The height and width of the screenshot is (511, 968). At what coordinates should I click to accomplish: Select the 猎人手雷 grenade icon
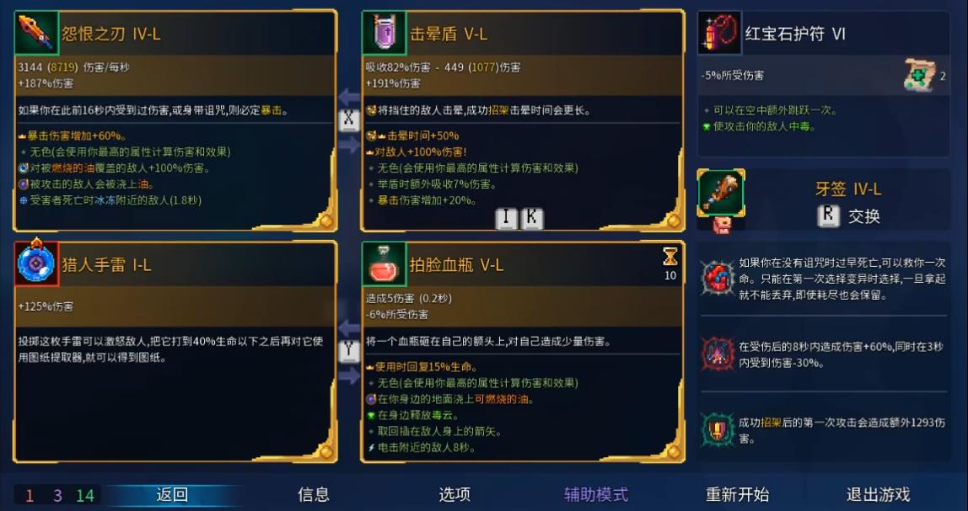(36, 263)
